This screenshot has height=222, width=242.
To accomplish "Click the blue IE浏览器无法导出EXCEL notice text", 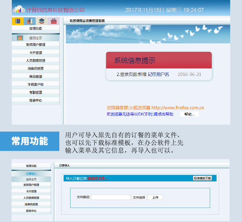I will click(140, 114).
